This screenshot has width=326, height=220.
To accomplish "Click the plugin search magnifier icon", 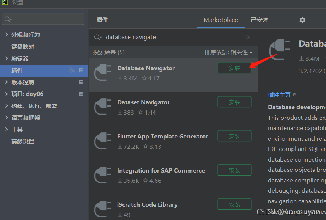I will click(98, 37).
